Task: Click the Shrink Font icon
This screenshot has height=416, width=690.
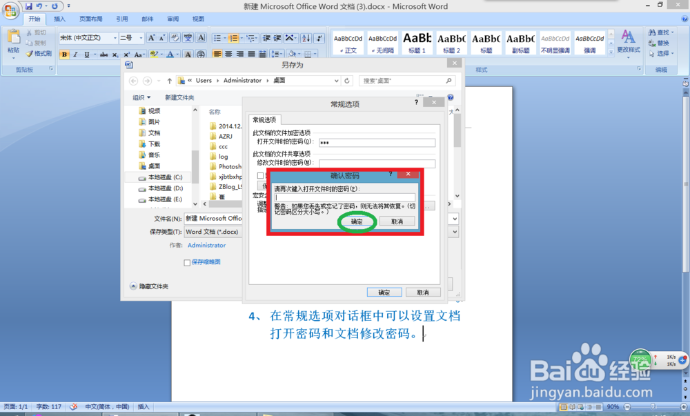Action: (162, 38)
